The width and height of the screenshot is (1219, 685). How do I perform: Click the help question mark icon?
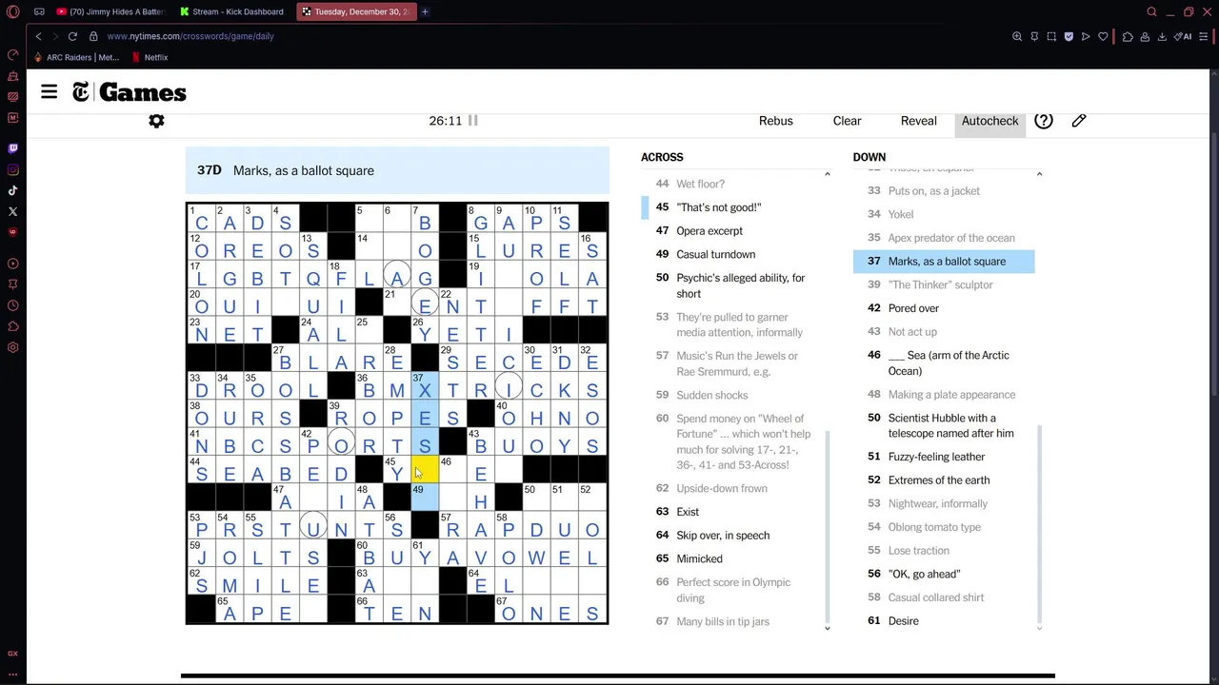click(1044, 121)
